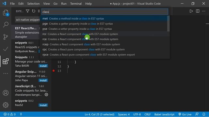209x117 pixels.
Task: Click the errors and warnings status indicator
Action: point(9,114)
